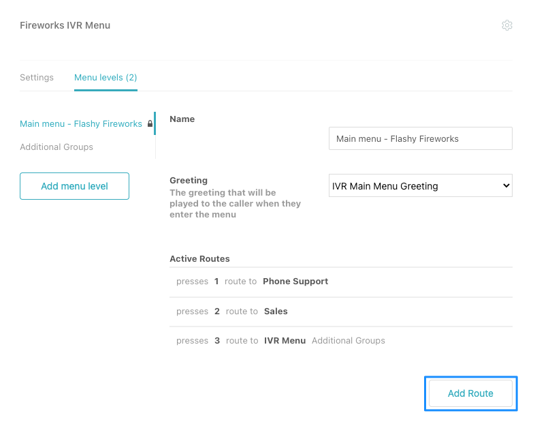Open the Sales route entry

click(x=276, y=312)
